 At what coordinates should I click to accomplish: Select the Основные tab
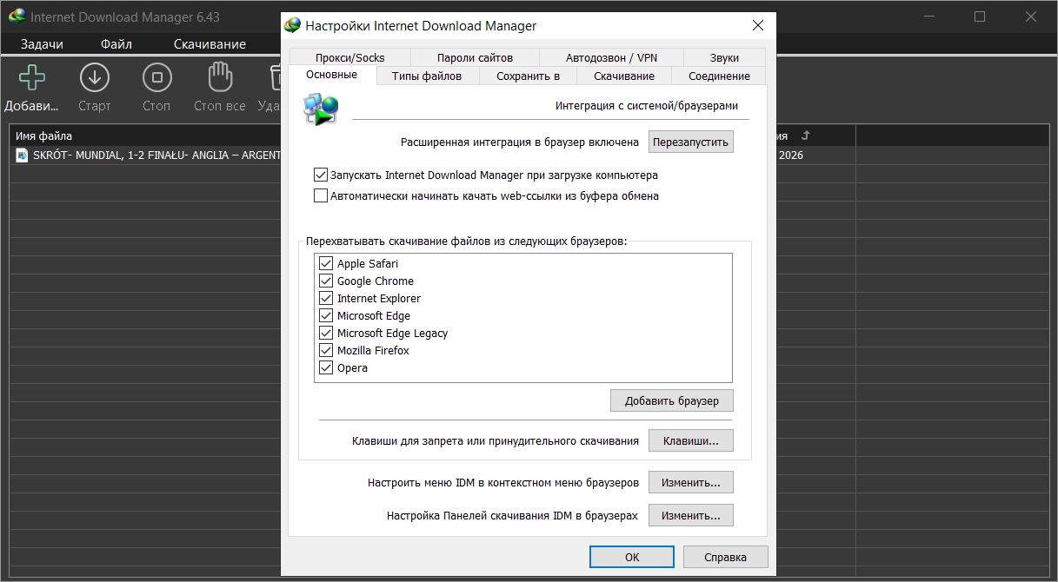coord(331,75)
